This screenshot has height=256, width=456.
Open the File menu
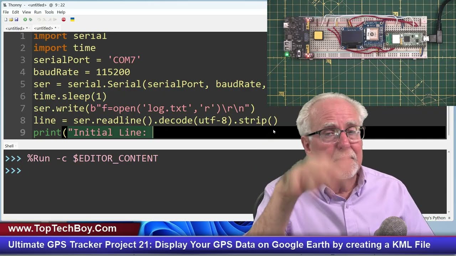coord(6,12)
